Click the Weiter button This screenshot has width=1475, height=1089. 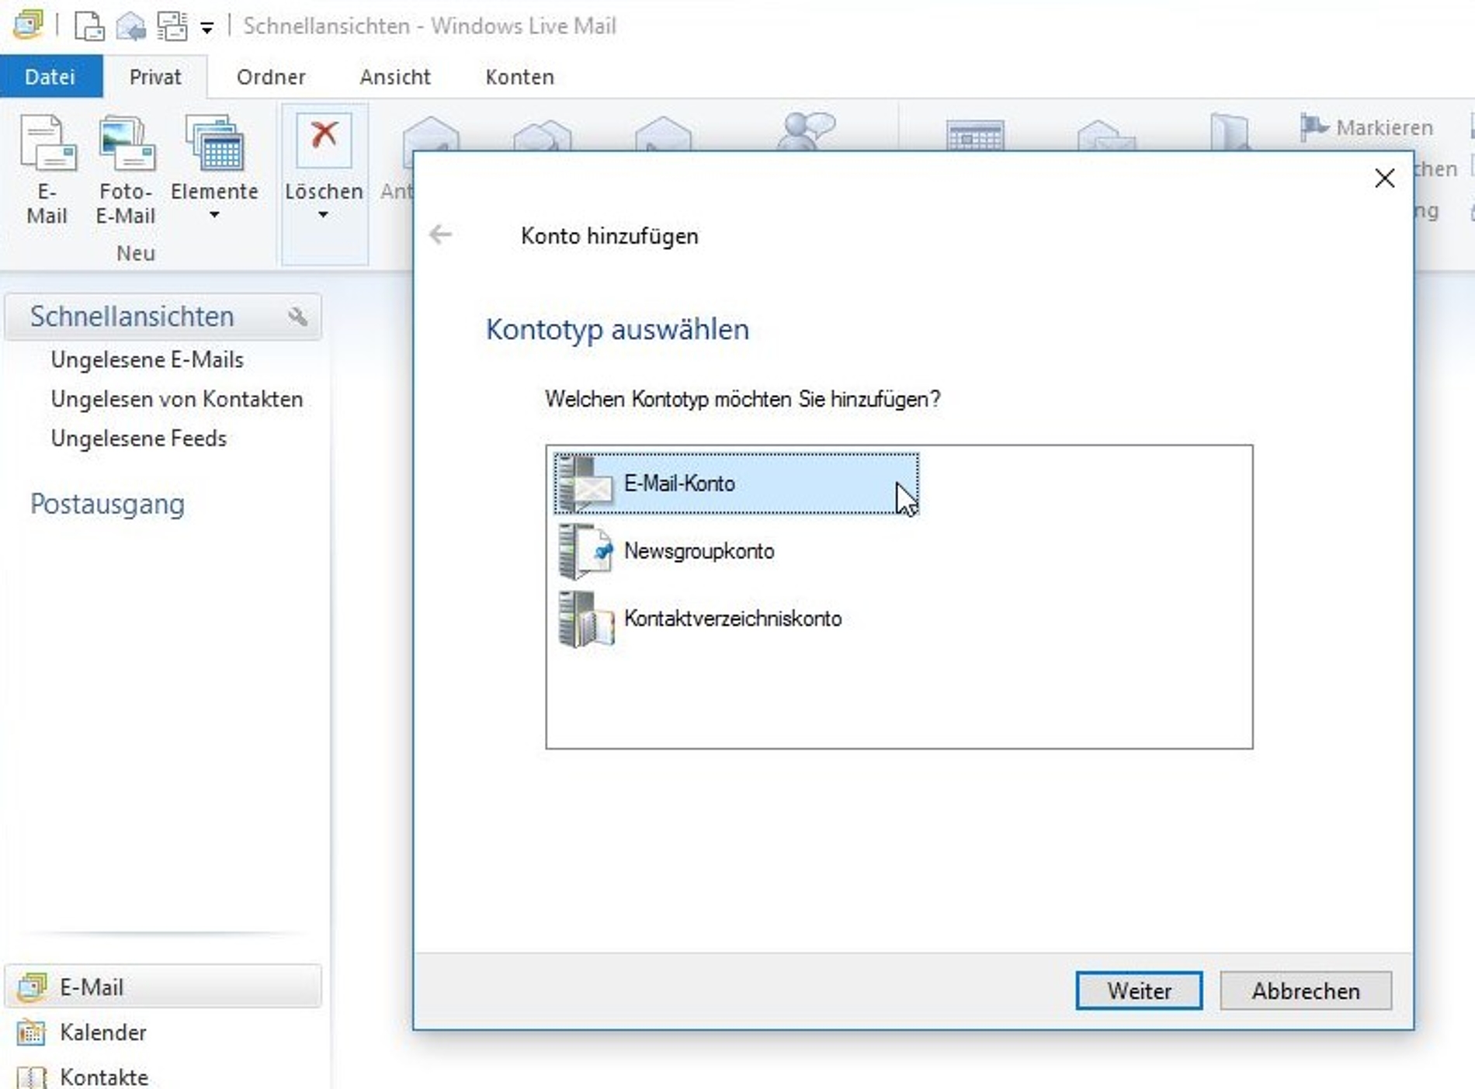coord(1138,991)
